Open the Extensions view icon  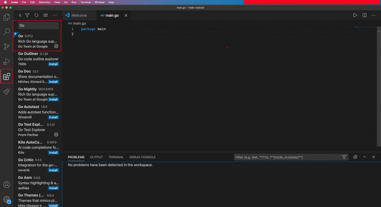pyautogui.click(x=7, y=77)
